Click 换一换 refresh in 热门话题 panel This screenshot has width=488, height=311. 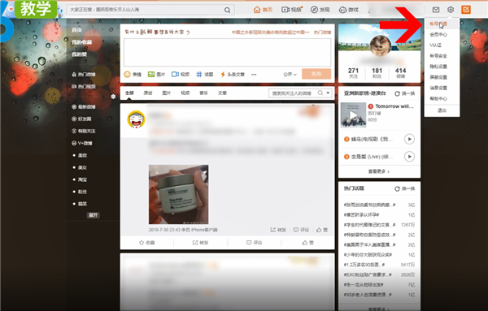[x=404, y=188]
